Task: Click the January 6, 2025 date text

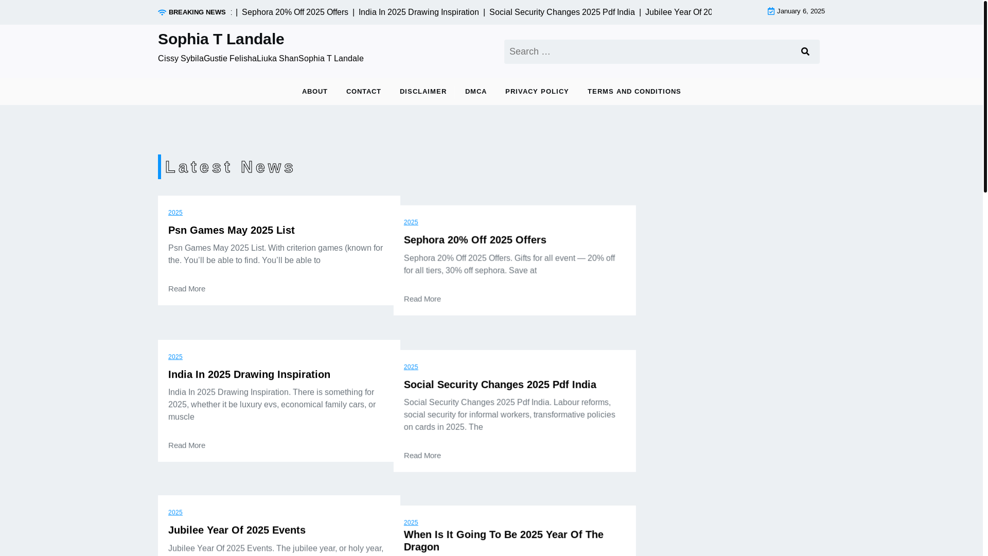Action: tap(801, 11)
